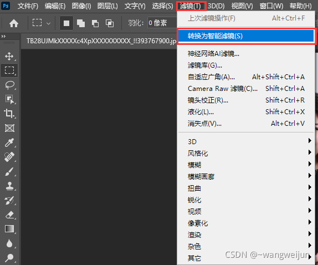Viewport: 318px width, 265px height.
Task: Select the Rectangular Marquee tool in toolbar
Action: coord(9,70)
